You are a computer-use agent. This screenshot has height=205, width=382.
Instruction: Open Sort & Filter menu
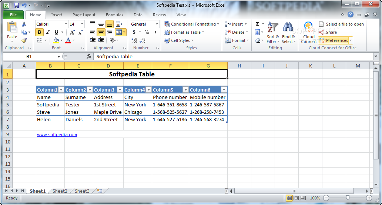[273, 33]
